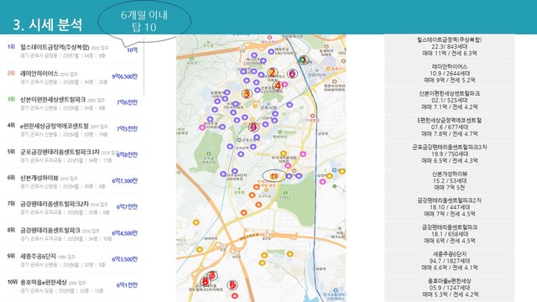Viewport: 537px width, 302px height.
Task: Click map marker number 4
Action: point(278,86)
